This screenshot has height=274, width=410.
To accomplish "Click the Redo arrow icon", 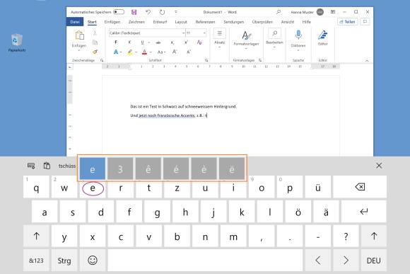I will (162, 12).
